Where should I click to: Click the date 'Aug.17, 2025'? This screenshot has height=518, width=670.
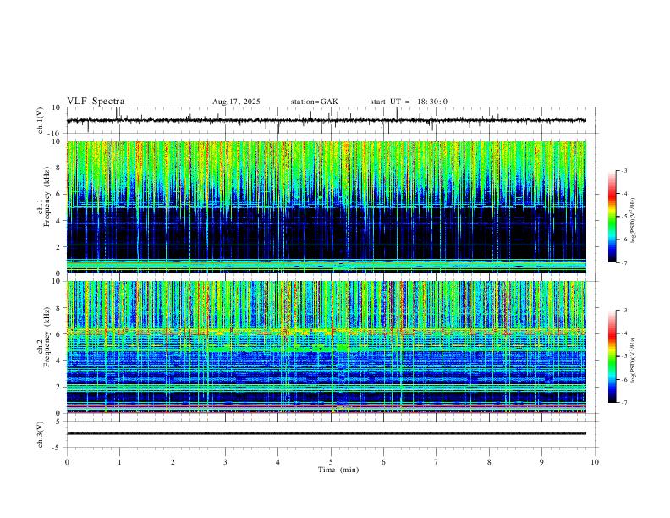click(236, 102)
